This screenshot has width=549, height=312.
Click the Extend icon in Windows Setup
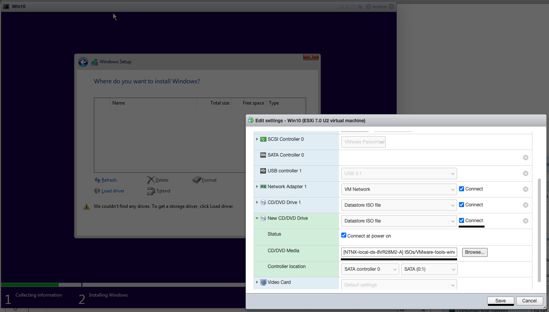(151, 191)
